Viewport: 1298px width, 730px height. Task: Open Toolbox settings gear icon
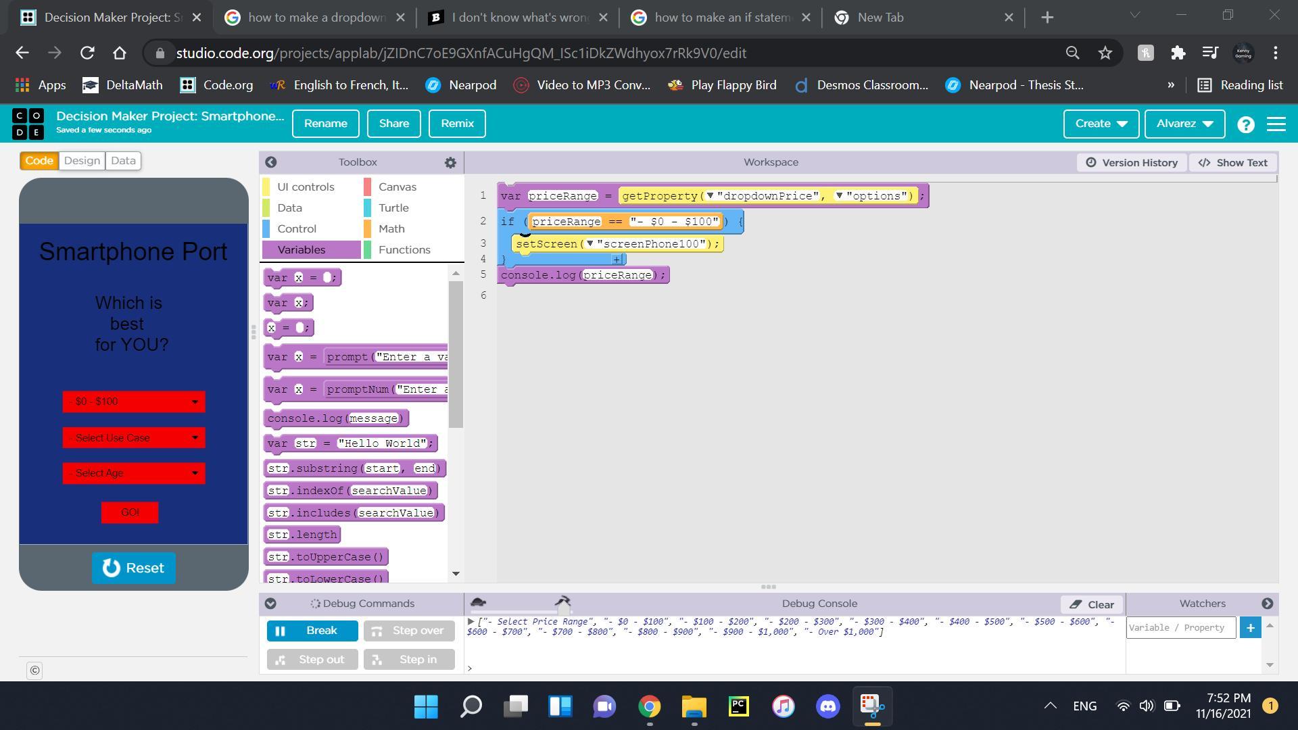point(450,162)
